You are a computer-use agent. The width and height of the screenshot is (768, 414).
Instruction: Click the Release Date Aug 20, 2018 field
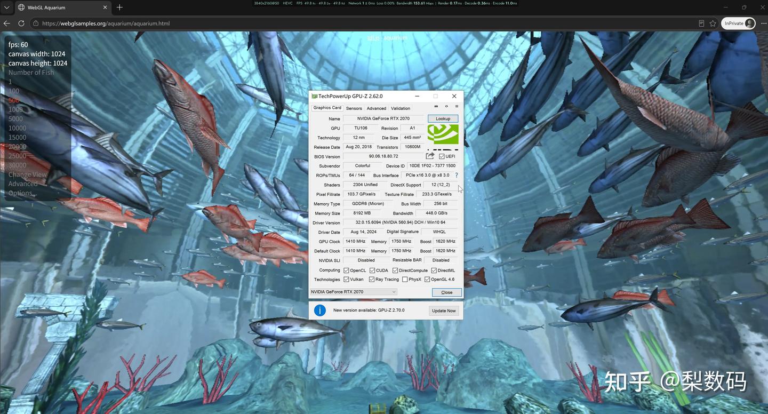click(358, 147)
